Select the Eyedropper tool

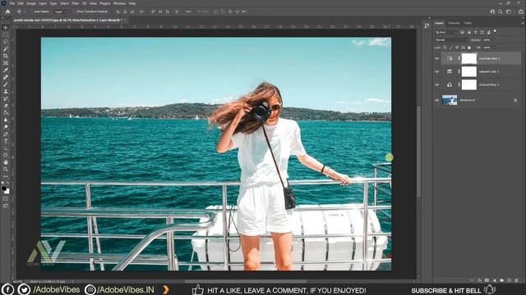(x=6, y=70)
